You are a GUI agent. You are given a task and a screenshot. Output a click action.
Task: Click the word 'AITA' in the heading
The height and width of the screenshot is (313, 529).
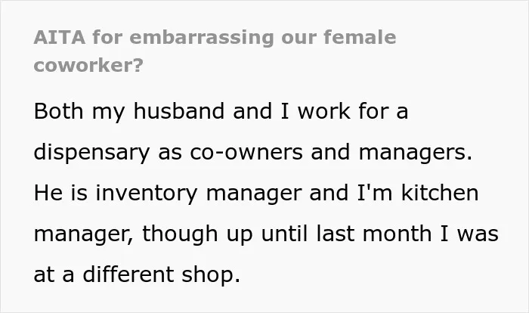[60, 37]
